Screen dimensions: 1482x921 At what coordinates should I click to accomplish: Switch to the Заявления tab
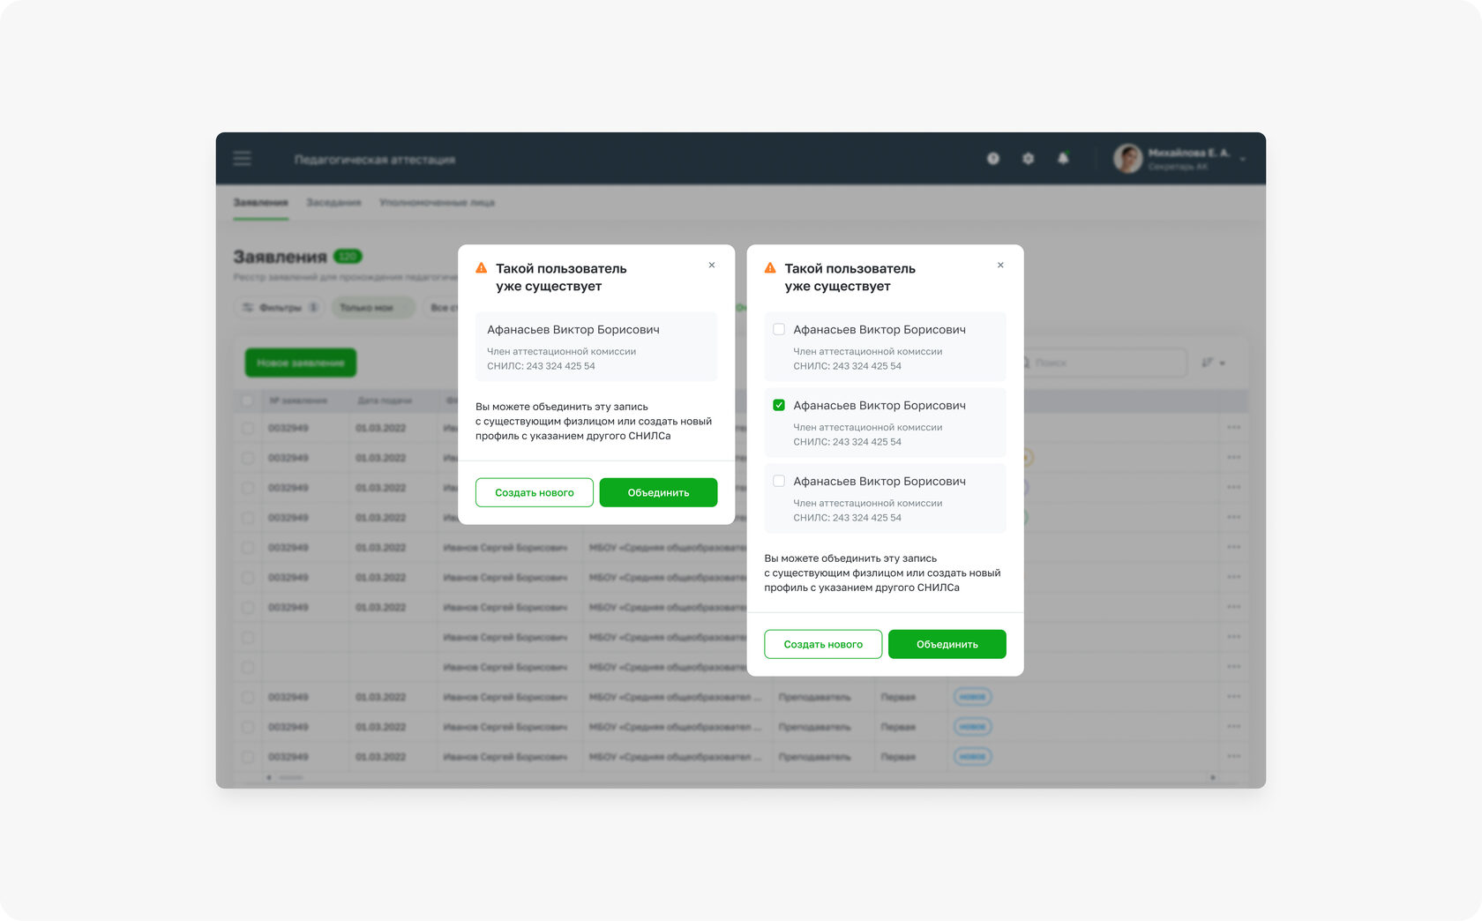click(x=260, y=203)
